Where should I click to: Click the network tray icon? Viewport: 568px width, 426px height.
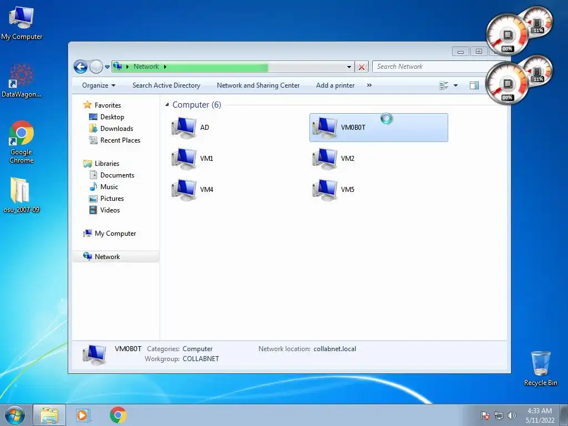pyautogui.click(x=499, y=415)
